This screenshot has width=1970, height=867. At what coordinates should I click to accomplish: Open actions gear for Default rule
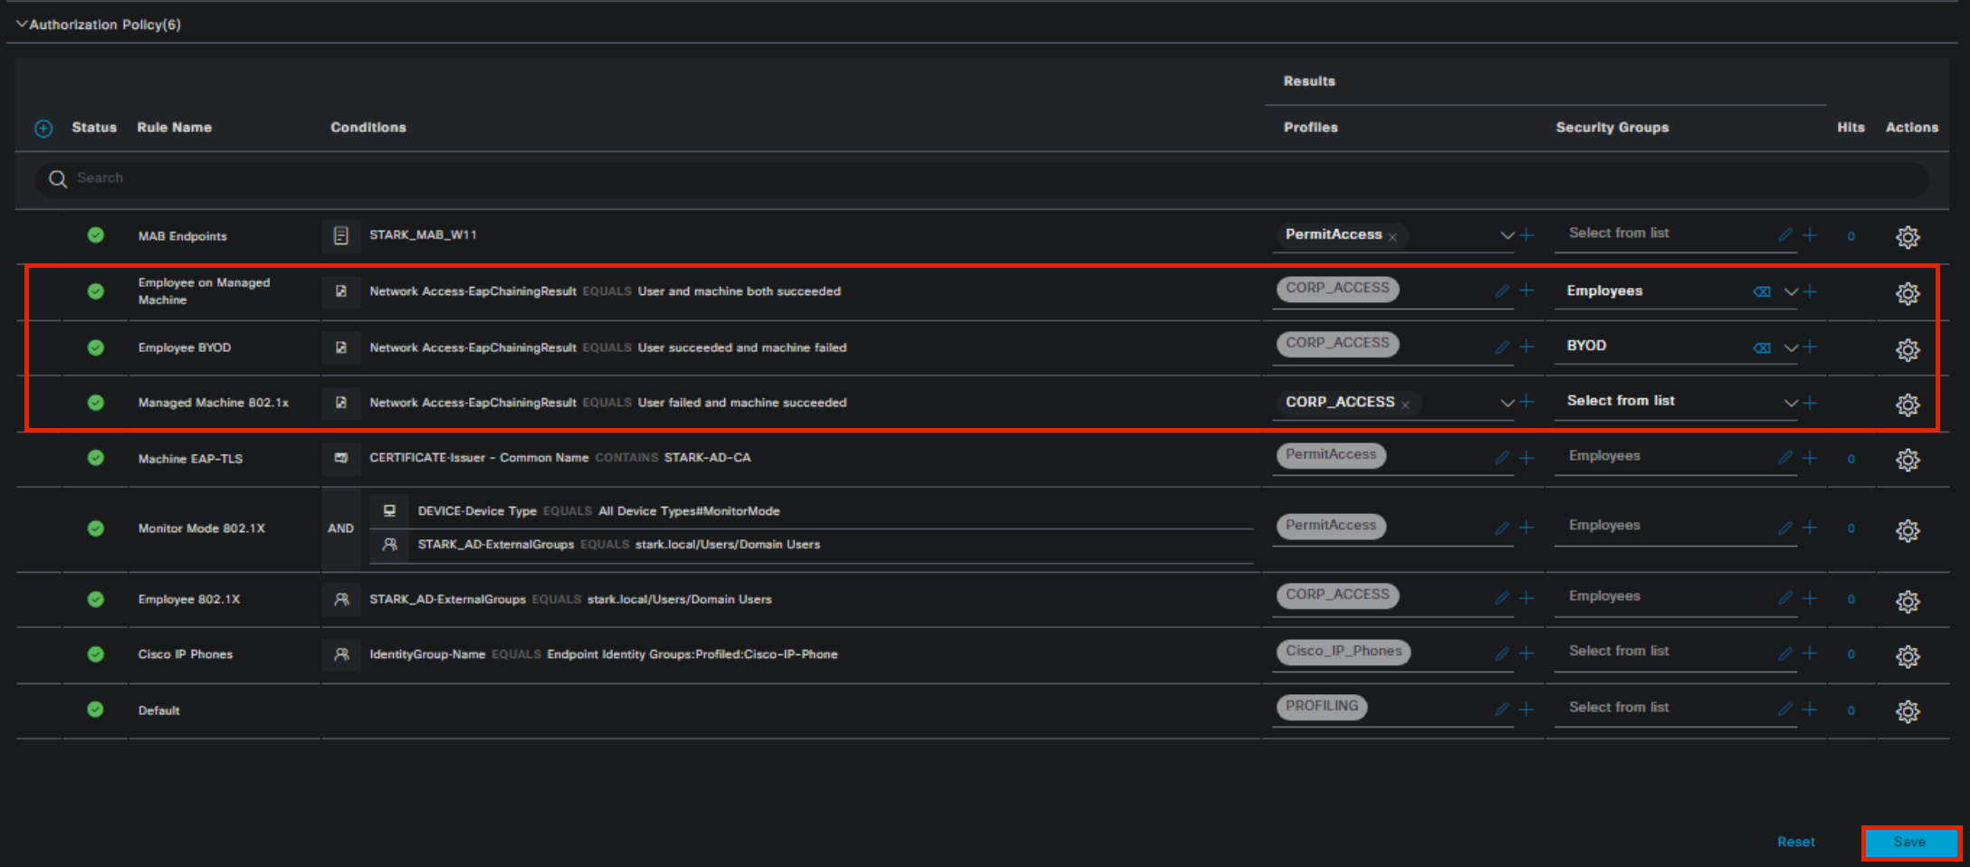pyautogui.click(x=1908, y=711)
